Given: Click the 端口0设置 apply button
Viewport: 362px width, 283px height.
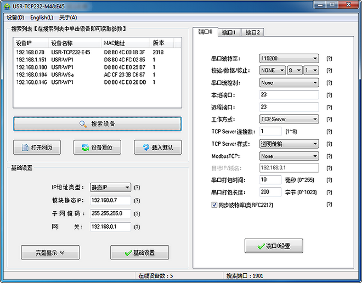Looking at the screenshot, I should click(x=274, y=246).
